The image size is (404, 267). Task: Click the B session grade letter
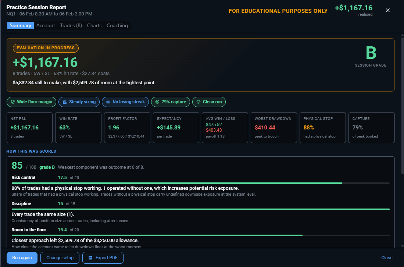point(371,53)
